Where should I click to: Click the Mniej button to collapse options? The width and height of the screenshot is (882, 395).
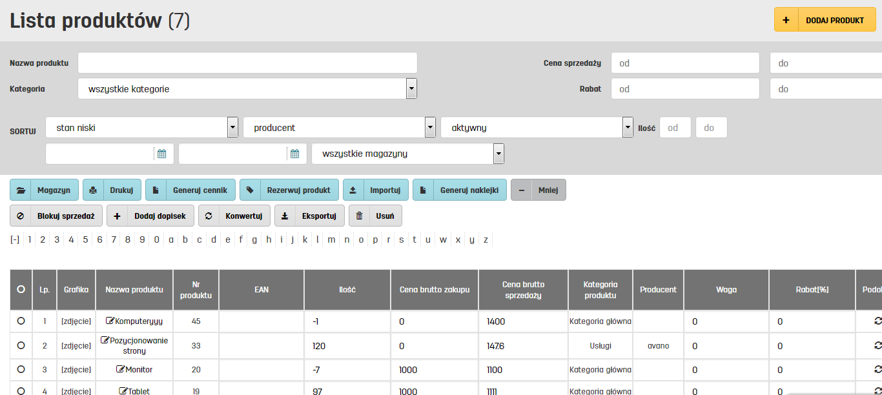tap(538, 190)
